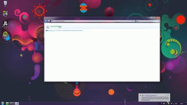This screenshot has width=187, height=105.
Task: Click the Control Panel icon in address bar
Action: point(52,21)
